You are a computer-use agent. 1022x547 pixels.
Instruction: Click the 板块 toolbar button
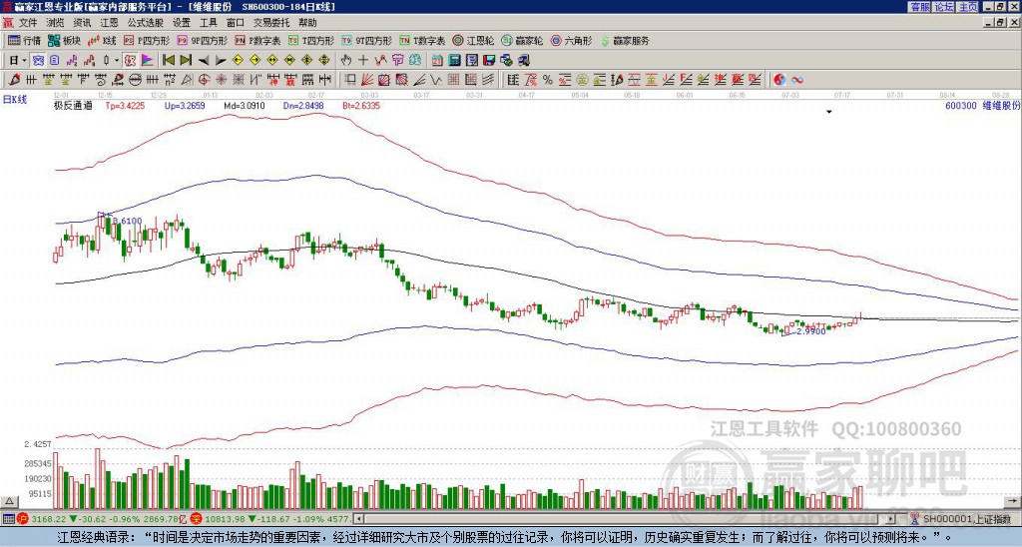(65, 41)
